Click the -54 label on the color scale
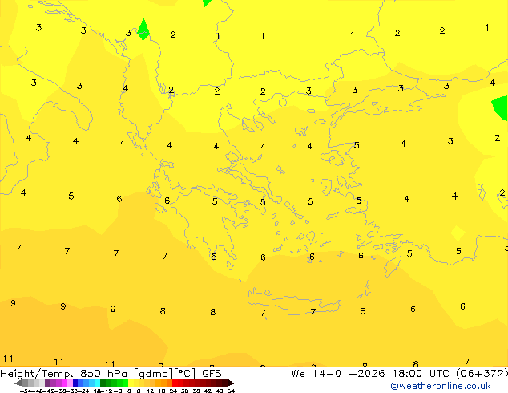The image size is (508, 393). (x=26, y=391)
